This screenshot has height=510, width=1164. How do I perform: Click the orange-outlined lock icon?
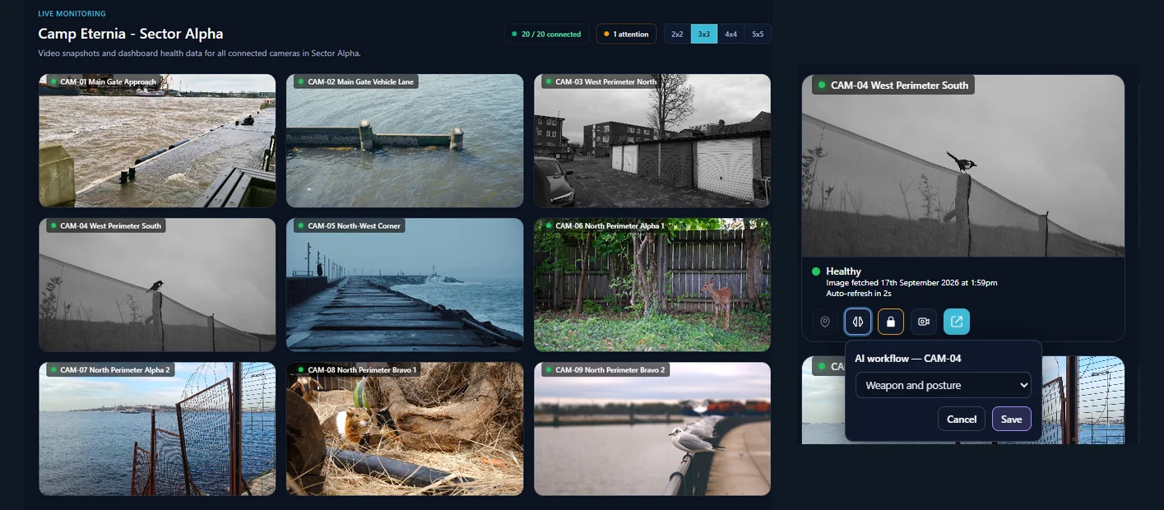click(891, 322)
